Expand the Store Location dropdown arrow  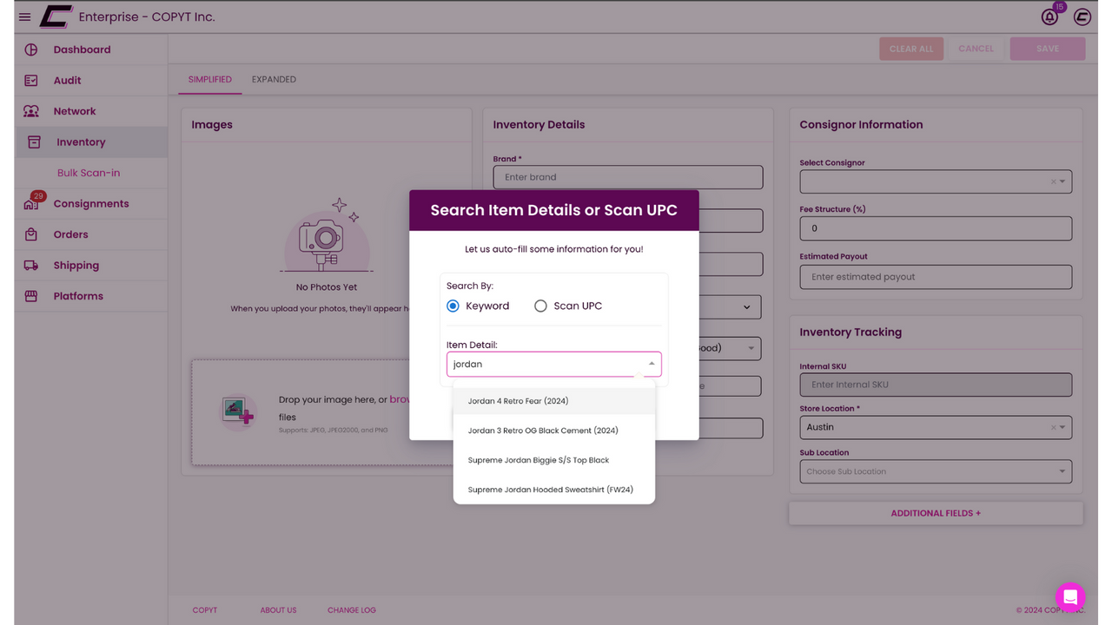tap(1062, 427)
